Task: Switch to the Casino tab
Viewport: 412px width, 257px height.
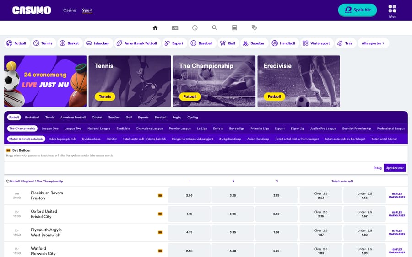Action: coord(70,10)
